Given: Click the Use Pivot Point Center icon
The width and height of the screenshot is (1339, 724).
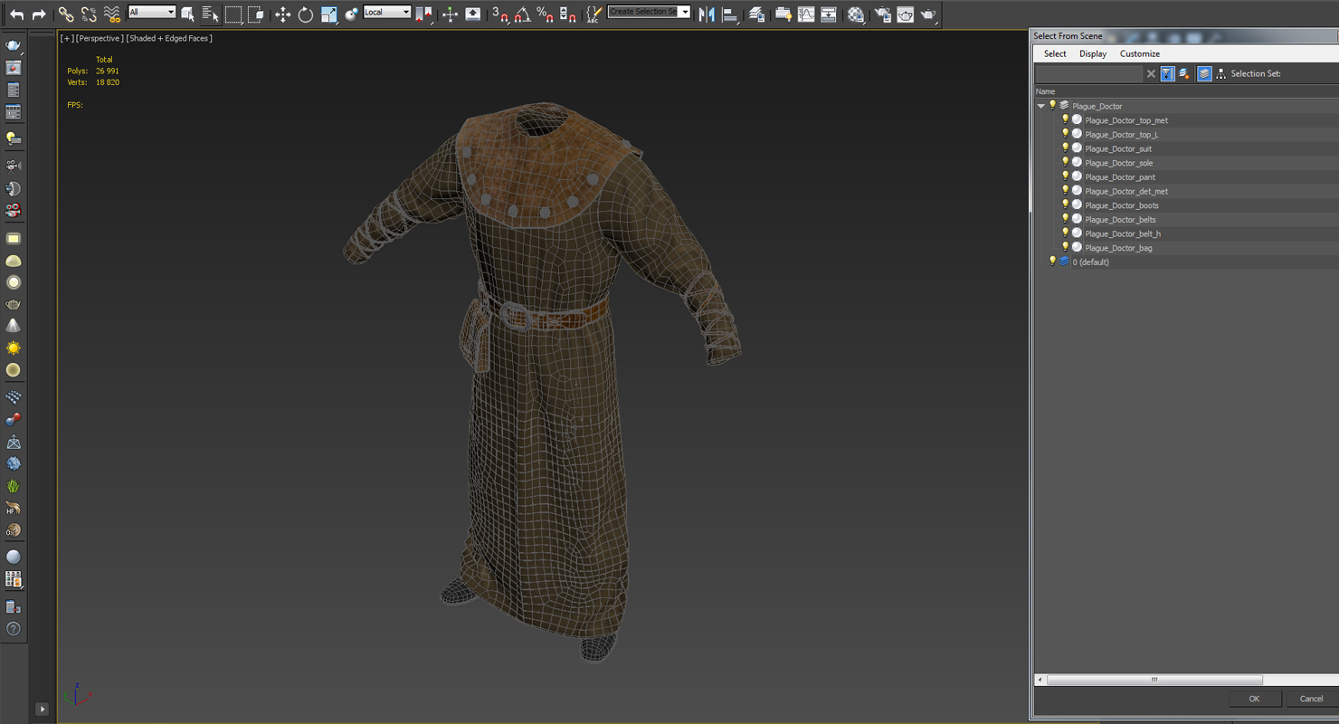Looking at the screenshot, I should click(x=423, y=14).
